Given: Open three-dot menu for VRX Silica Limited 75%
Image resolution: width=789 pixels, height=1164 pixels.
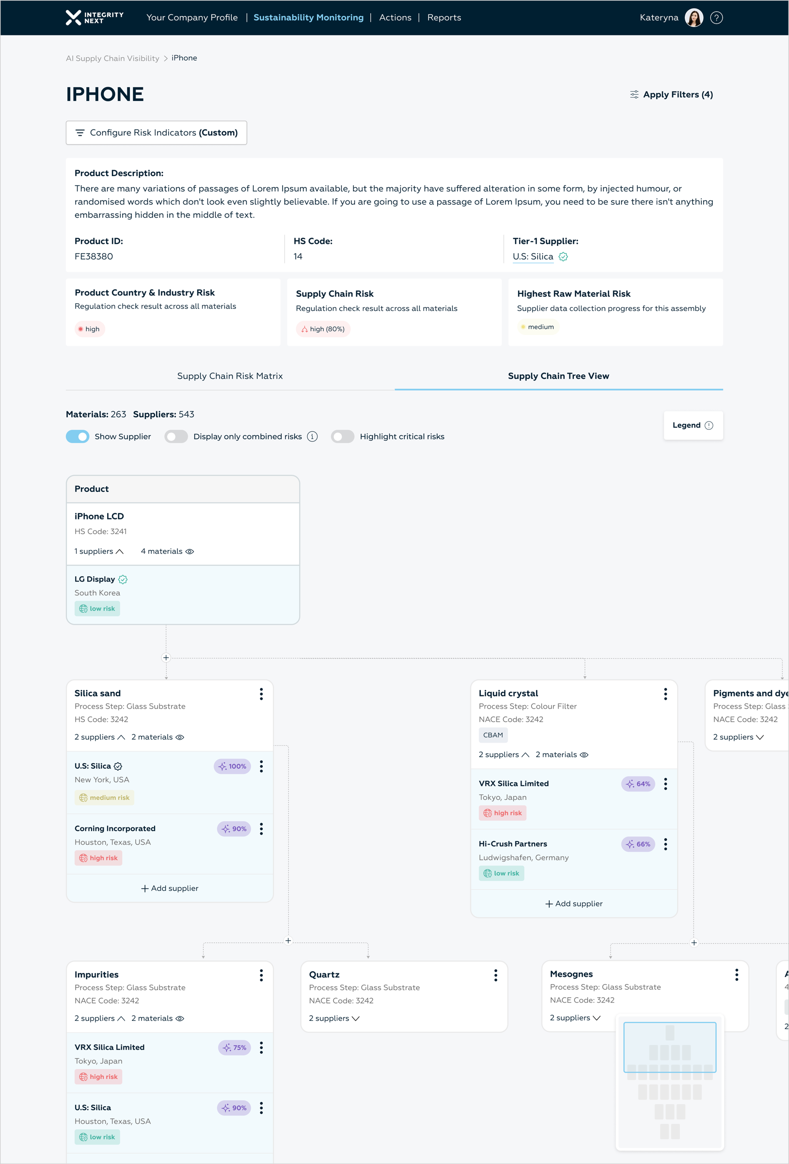Looking at the screenshot, I should click(x=261, y=1047).
